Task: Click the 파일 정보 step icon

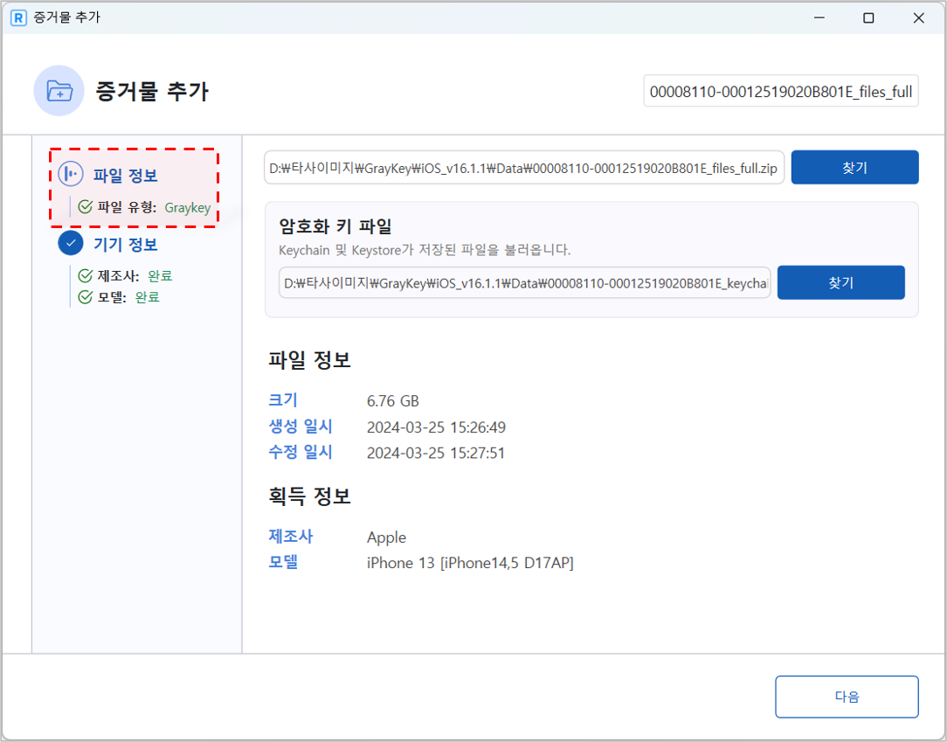Action: pos(71,174)
